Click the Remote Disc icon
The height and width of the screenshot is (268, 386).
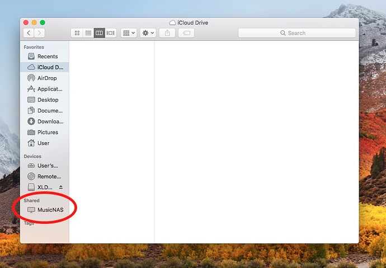31,176
